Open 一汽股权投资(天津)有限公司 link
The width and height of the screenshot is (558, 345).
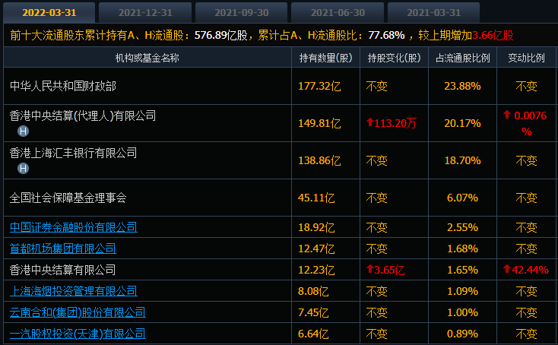[x=78, y=334]
